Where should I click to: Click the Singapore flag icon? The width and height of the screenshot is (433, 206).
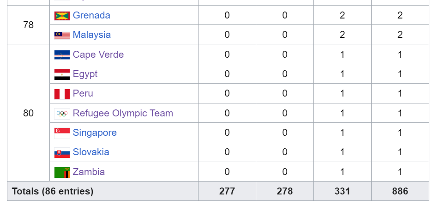(x=62, y=133)
